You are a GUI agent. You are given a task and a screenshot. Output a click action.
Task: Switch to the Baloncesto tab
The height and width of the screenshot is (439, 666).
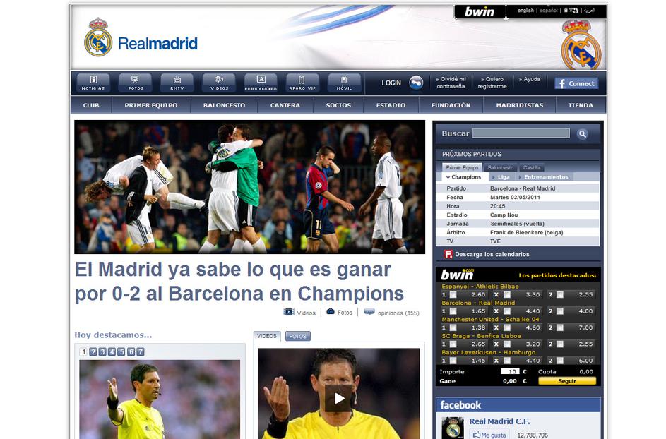(x=500, y=167)
